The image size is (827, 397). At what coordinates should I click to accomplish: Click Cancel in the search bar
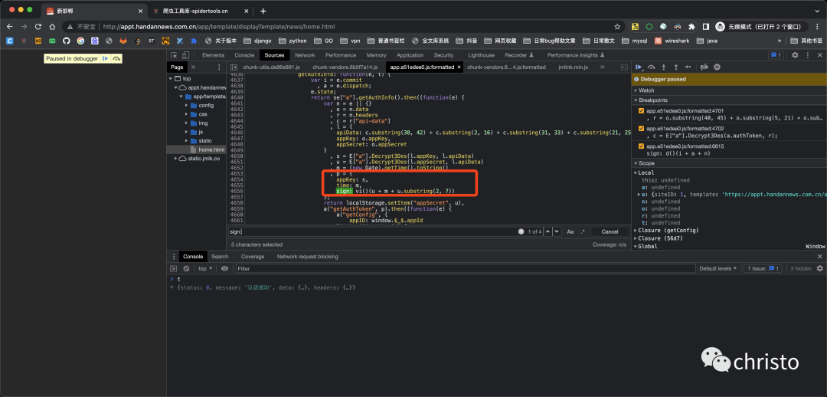click(610, 231)
